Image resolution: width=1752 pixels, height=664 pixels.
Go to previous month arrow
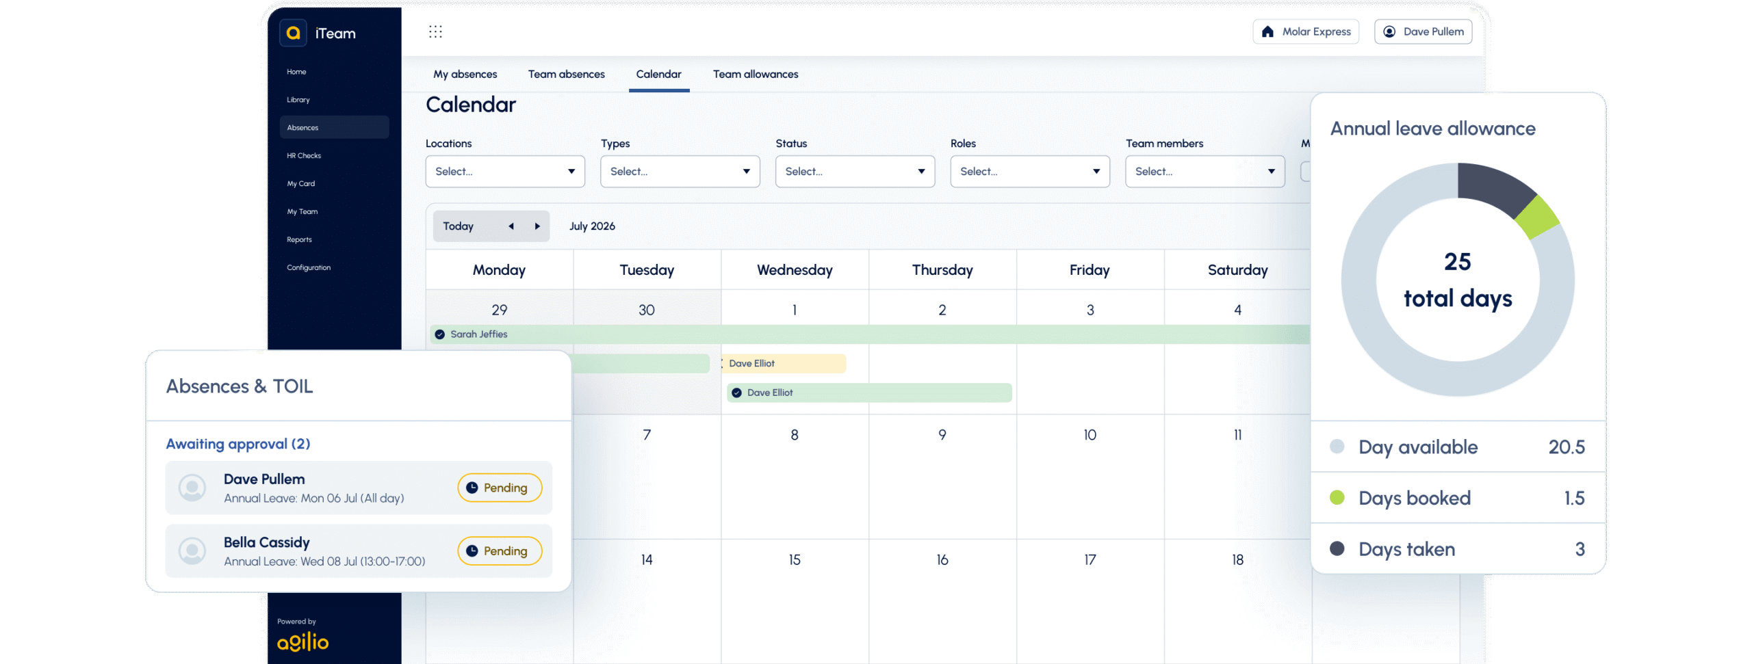click(x=511, y=226)
